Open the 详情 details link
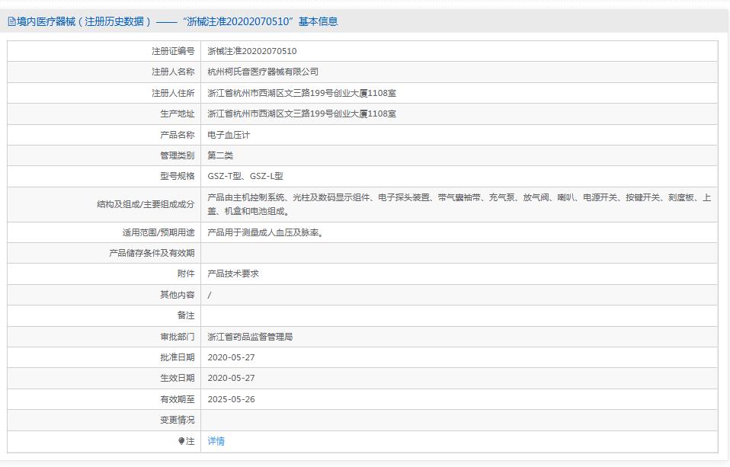The width and height of the screenshot is (730, 467). point(215,440)
